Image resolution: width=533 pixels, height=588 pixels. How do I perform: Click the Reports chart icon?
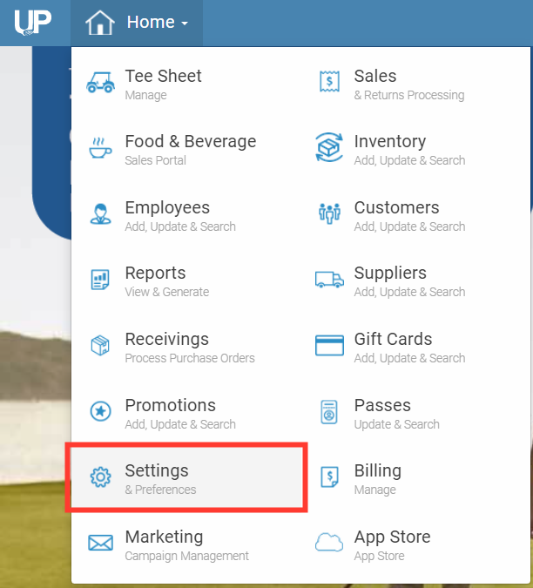pyautogui.click(x=100, y=280)
